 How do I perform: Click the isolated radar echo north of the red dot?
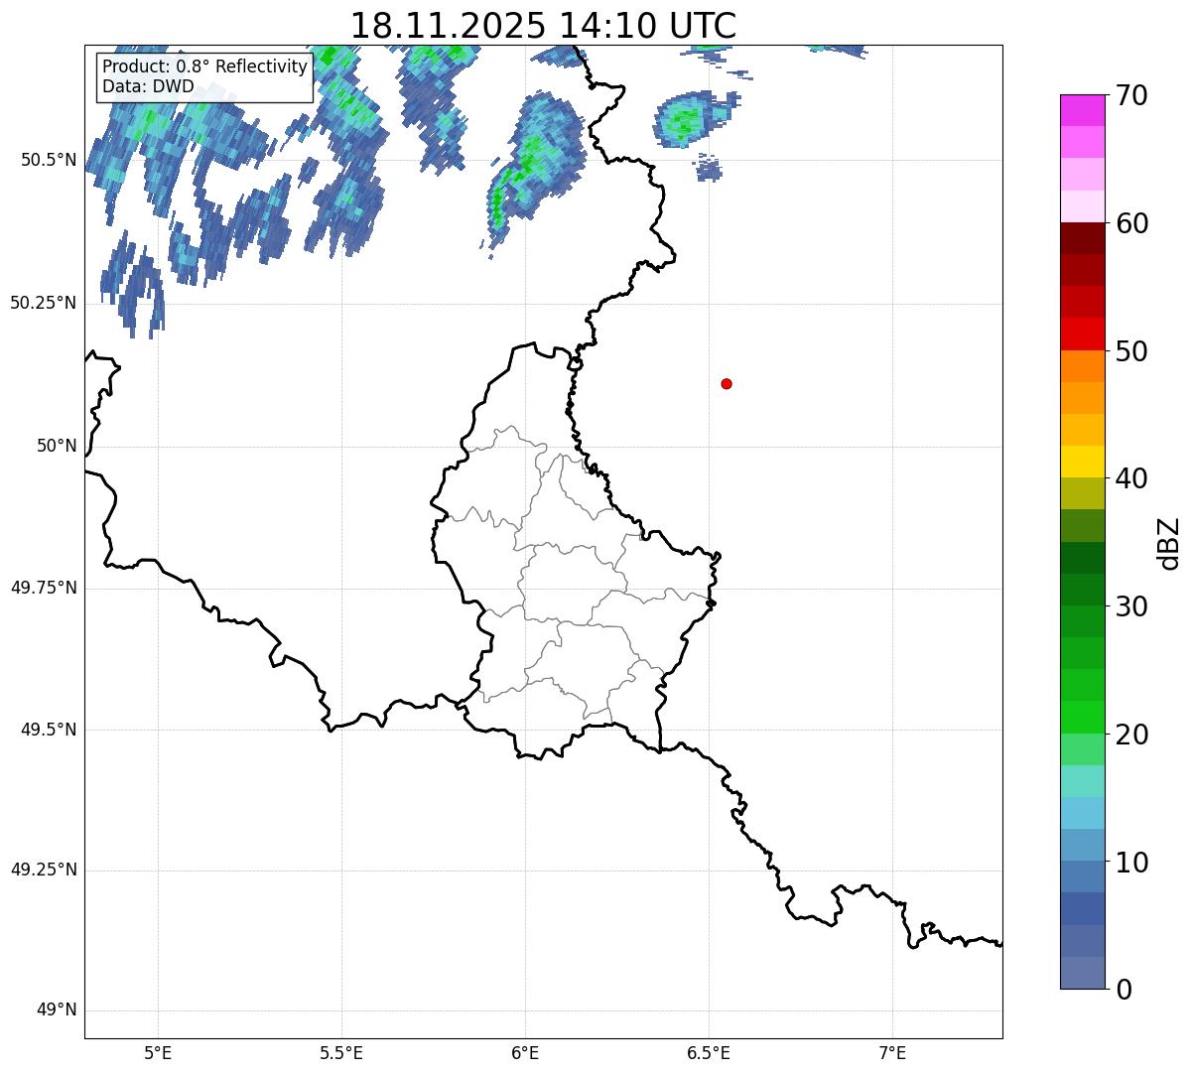click(685, 121)
